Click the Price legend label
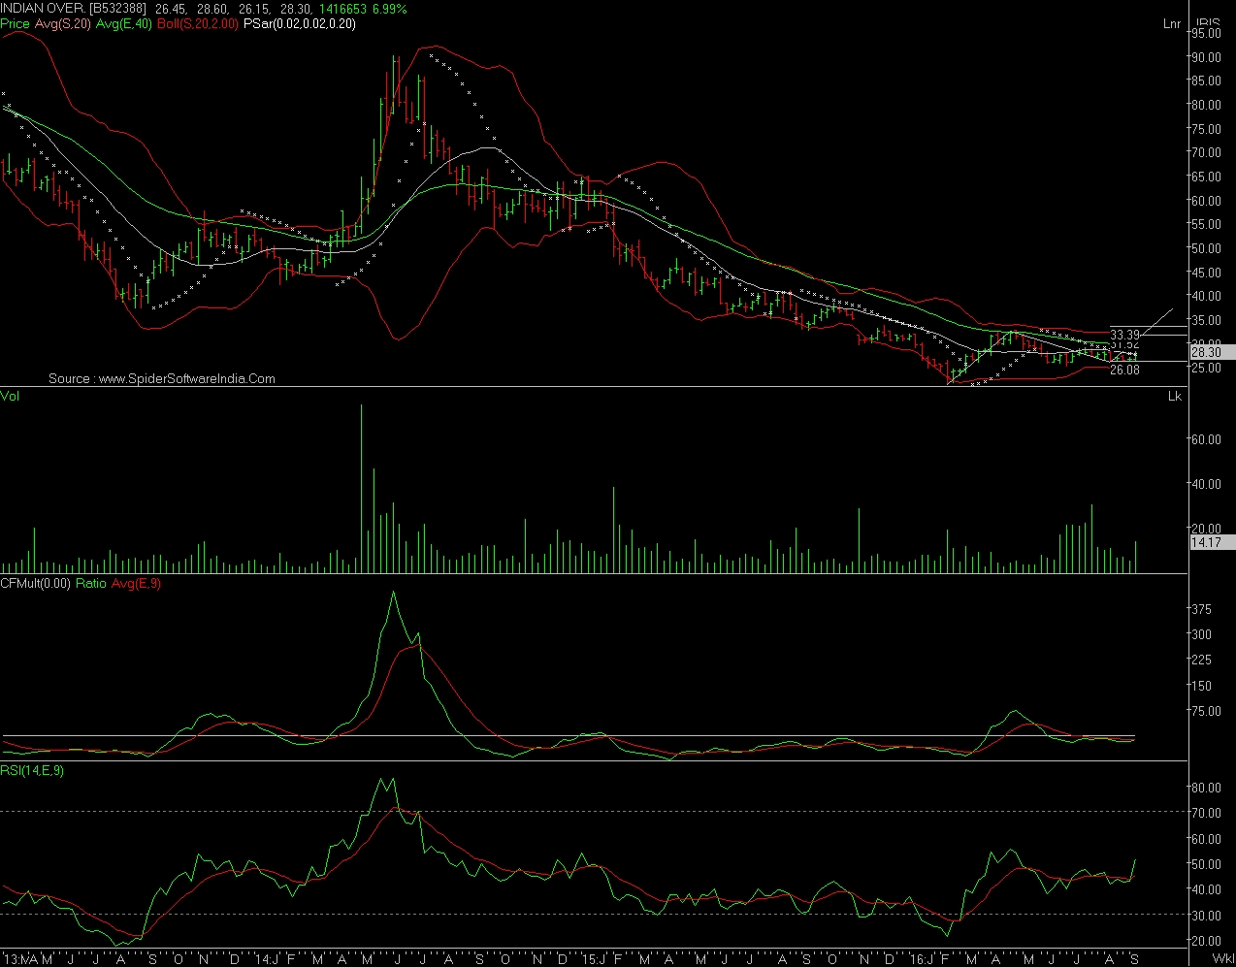Screen dimensions: 1236x967 tap(16, 24)
